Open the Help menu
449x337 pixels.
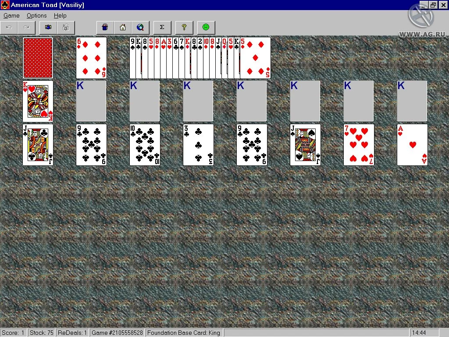(60, 15)
